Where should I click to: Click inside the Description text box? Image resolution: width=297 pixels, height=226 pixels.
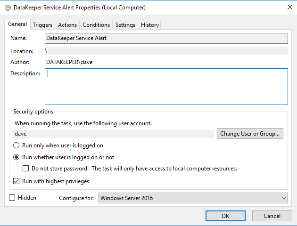pos(166,87)
